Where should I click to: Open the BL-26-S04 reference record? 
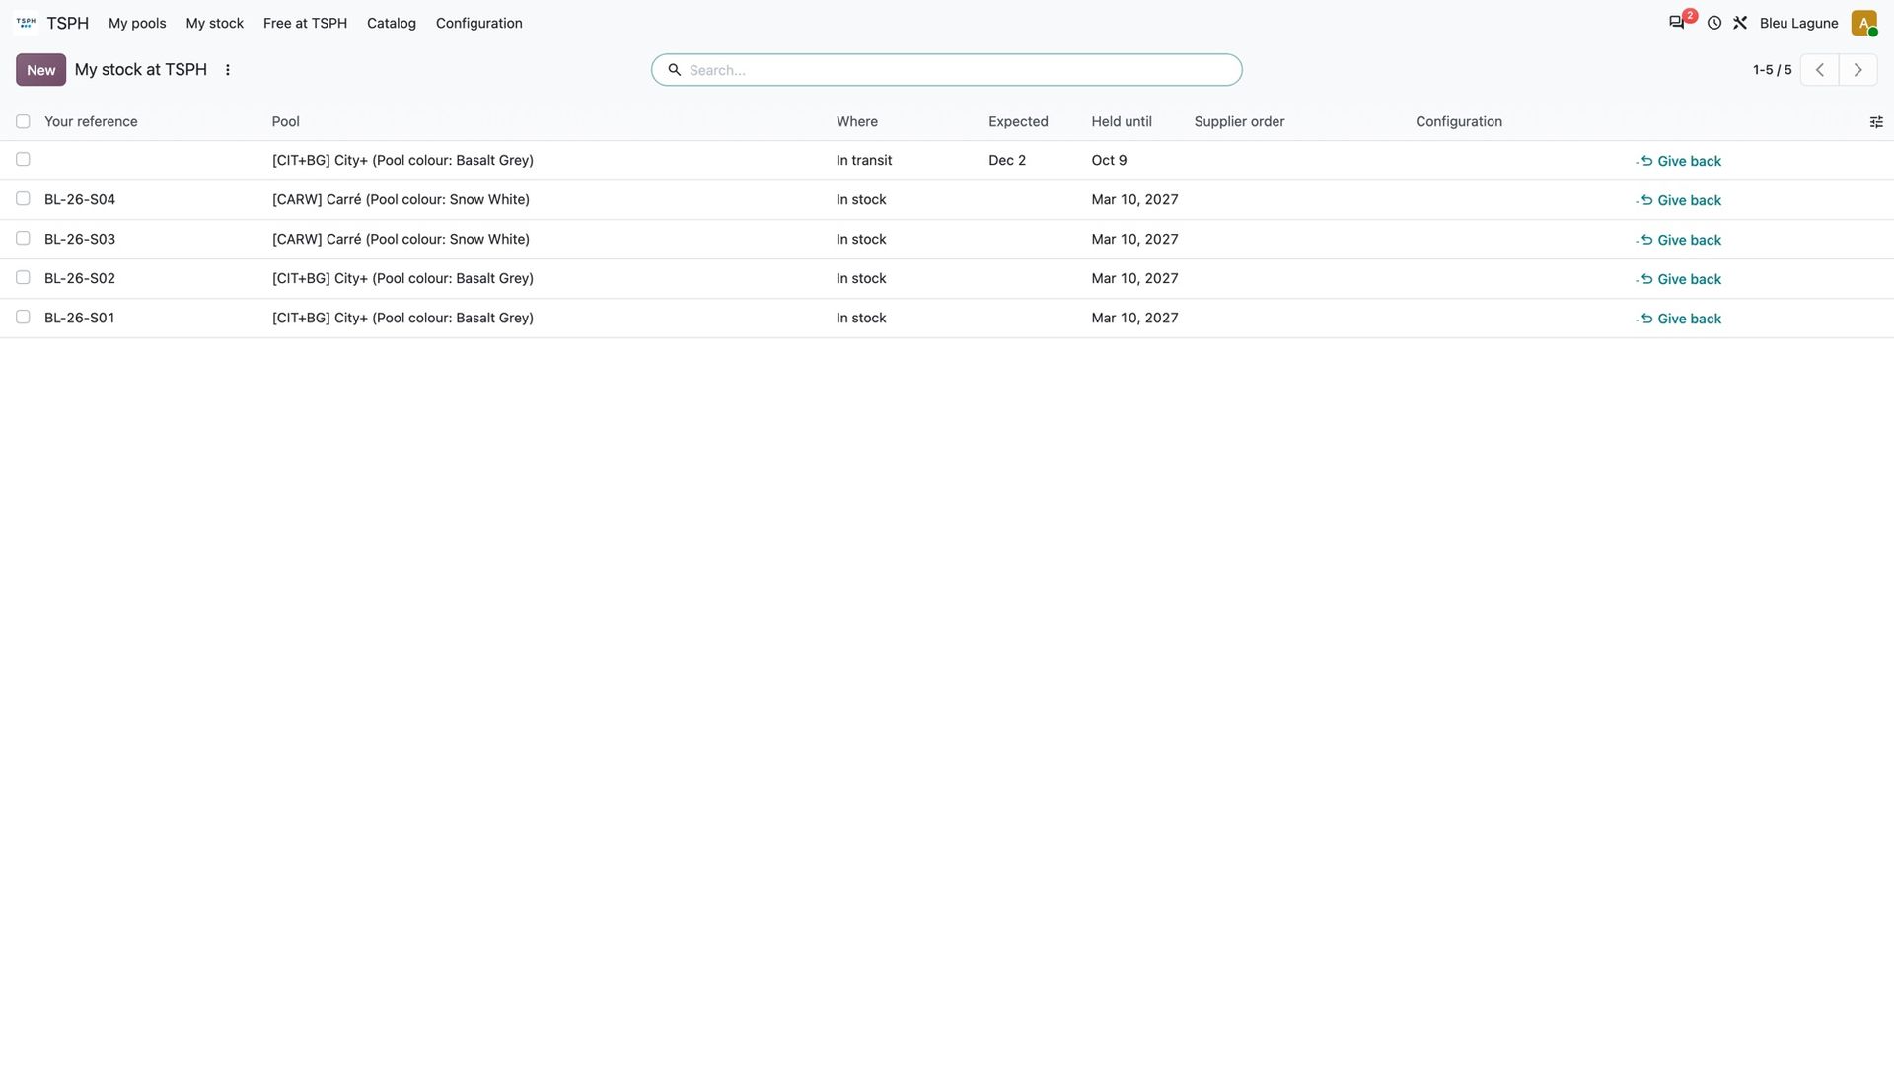click(80, 199)
